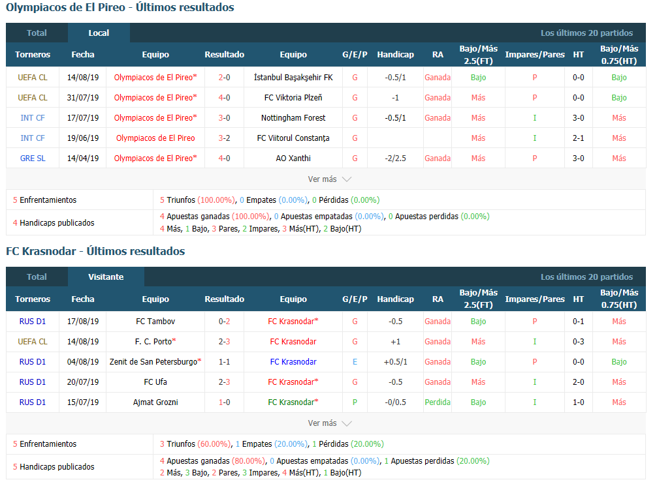Image resolution: width=657 pixels, height=482 pixels.
Task: Switch to Total tab in Olympiacos results
Action: coord(37,33)
